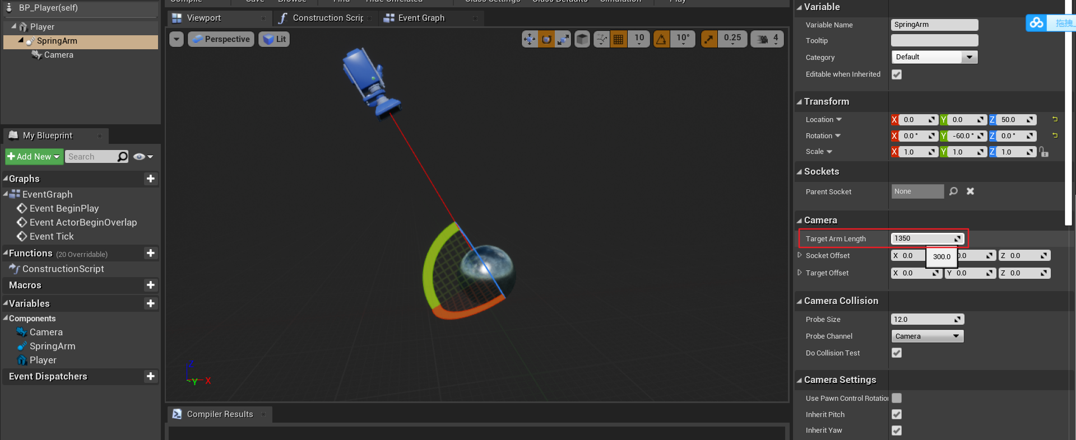
Task: Add a new event dispatcher plus icon
Action: (150, 376)
